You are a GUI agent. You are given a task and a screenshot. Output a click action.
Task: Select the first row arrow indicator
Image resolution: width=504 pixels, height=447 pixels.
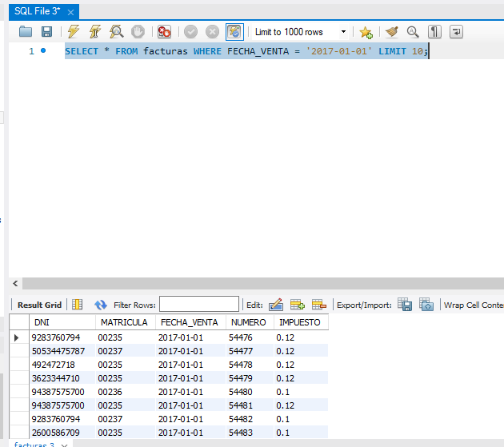[17, 337]
